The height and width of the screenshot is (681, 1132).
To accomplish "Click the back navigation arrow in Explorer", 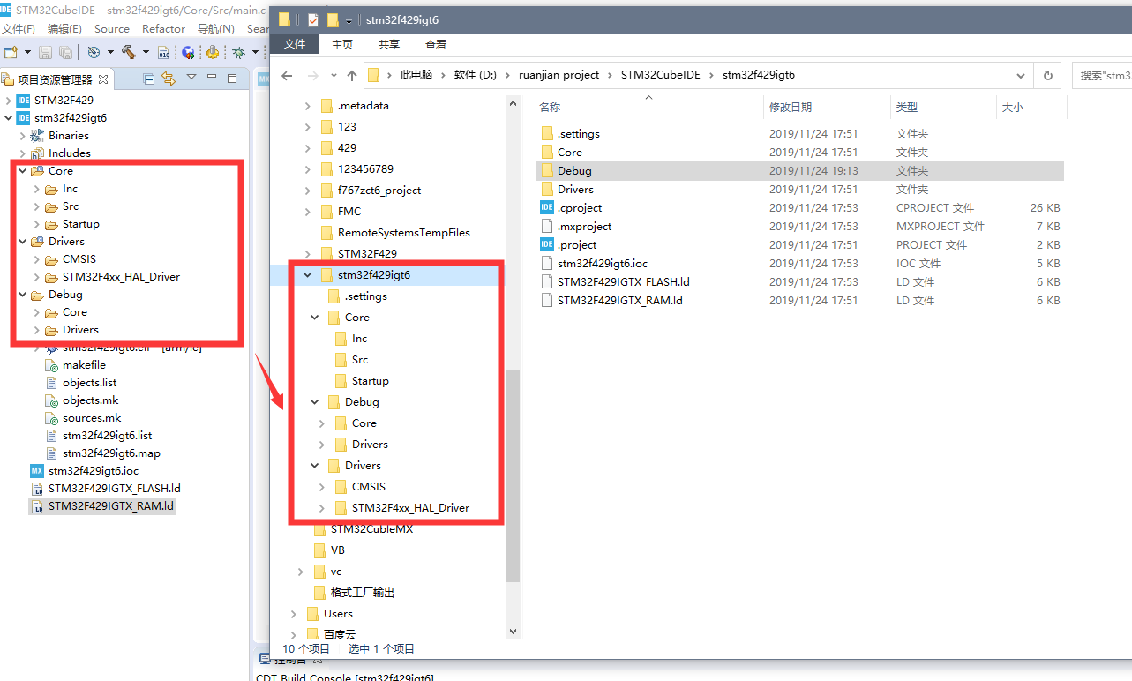I will tap(287, 75).
